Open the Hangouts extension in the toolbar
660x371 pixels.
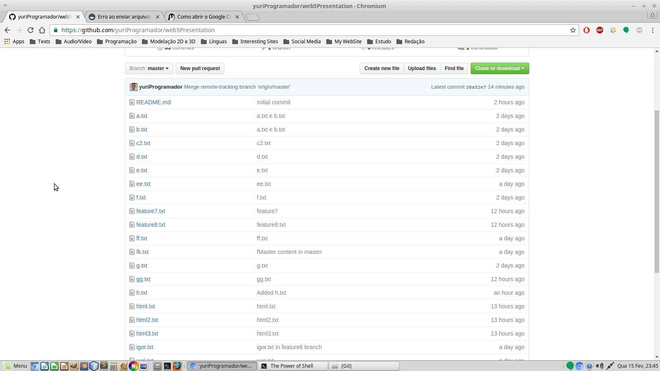click(x=626, y=30)
